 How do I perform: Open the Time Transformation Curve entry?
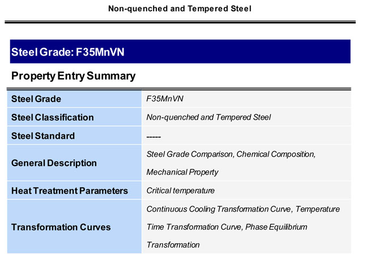[194, 227]
